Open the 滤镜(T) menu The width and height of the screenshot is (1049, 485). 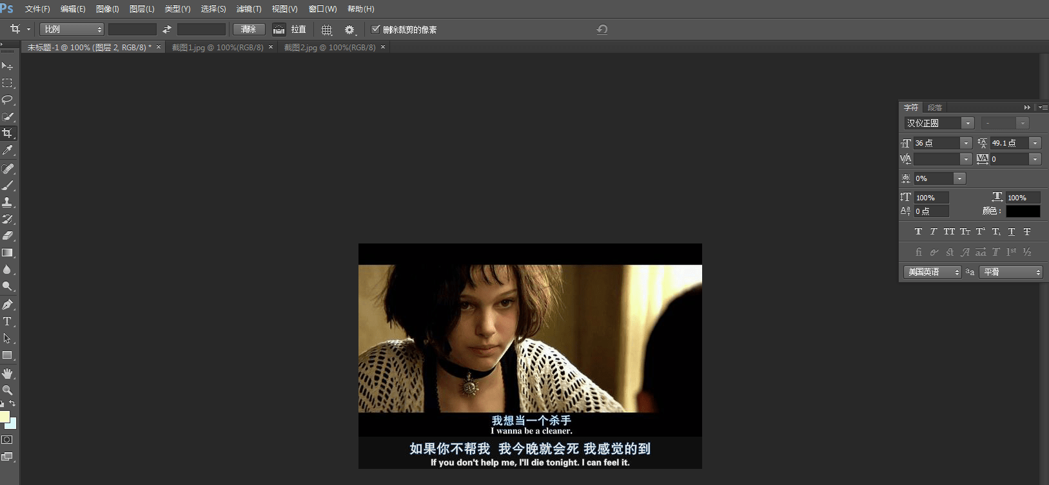[249, 9]
